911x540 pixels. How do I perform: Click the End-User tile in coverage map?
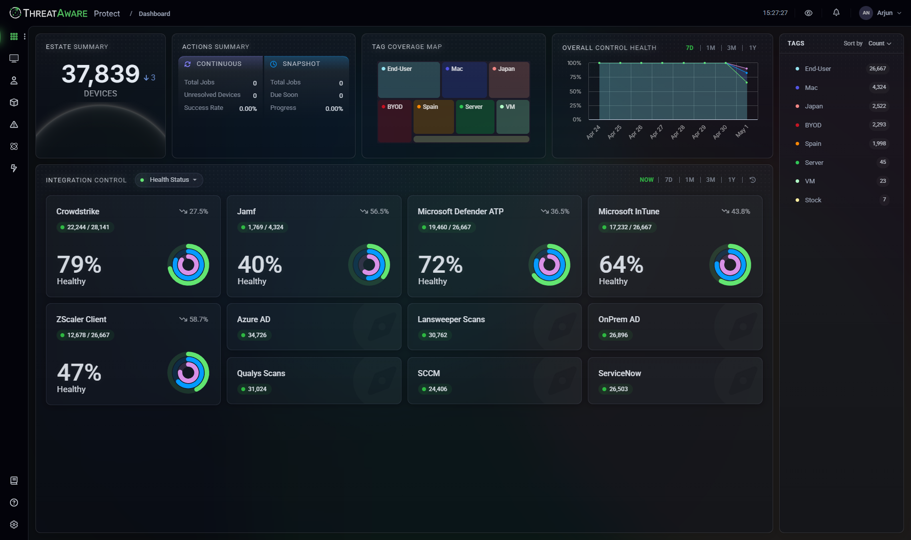click(x=409, y=80)
